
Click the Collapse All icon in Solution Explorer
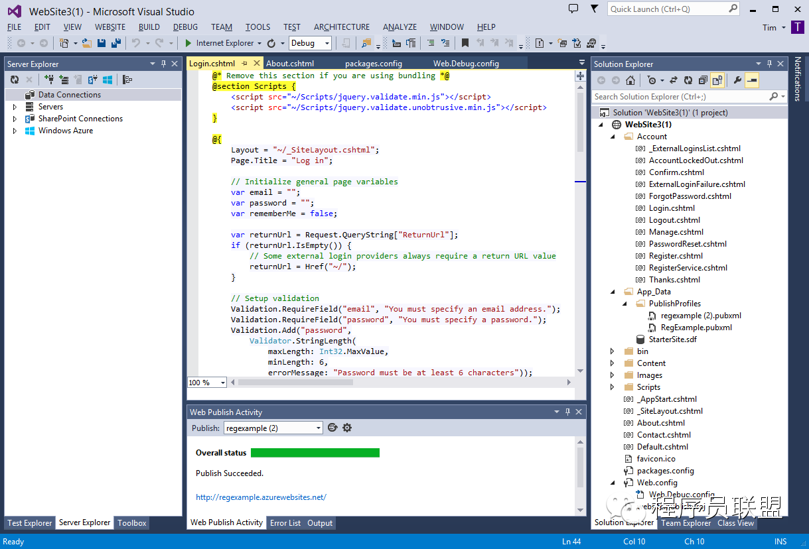(x=702, y=80)
